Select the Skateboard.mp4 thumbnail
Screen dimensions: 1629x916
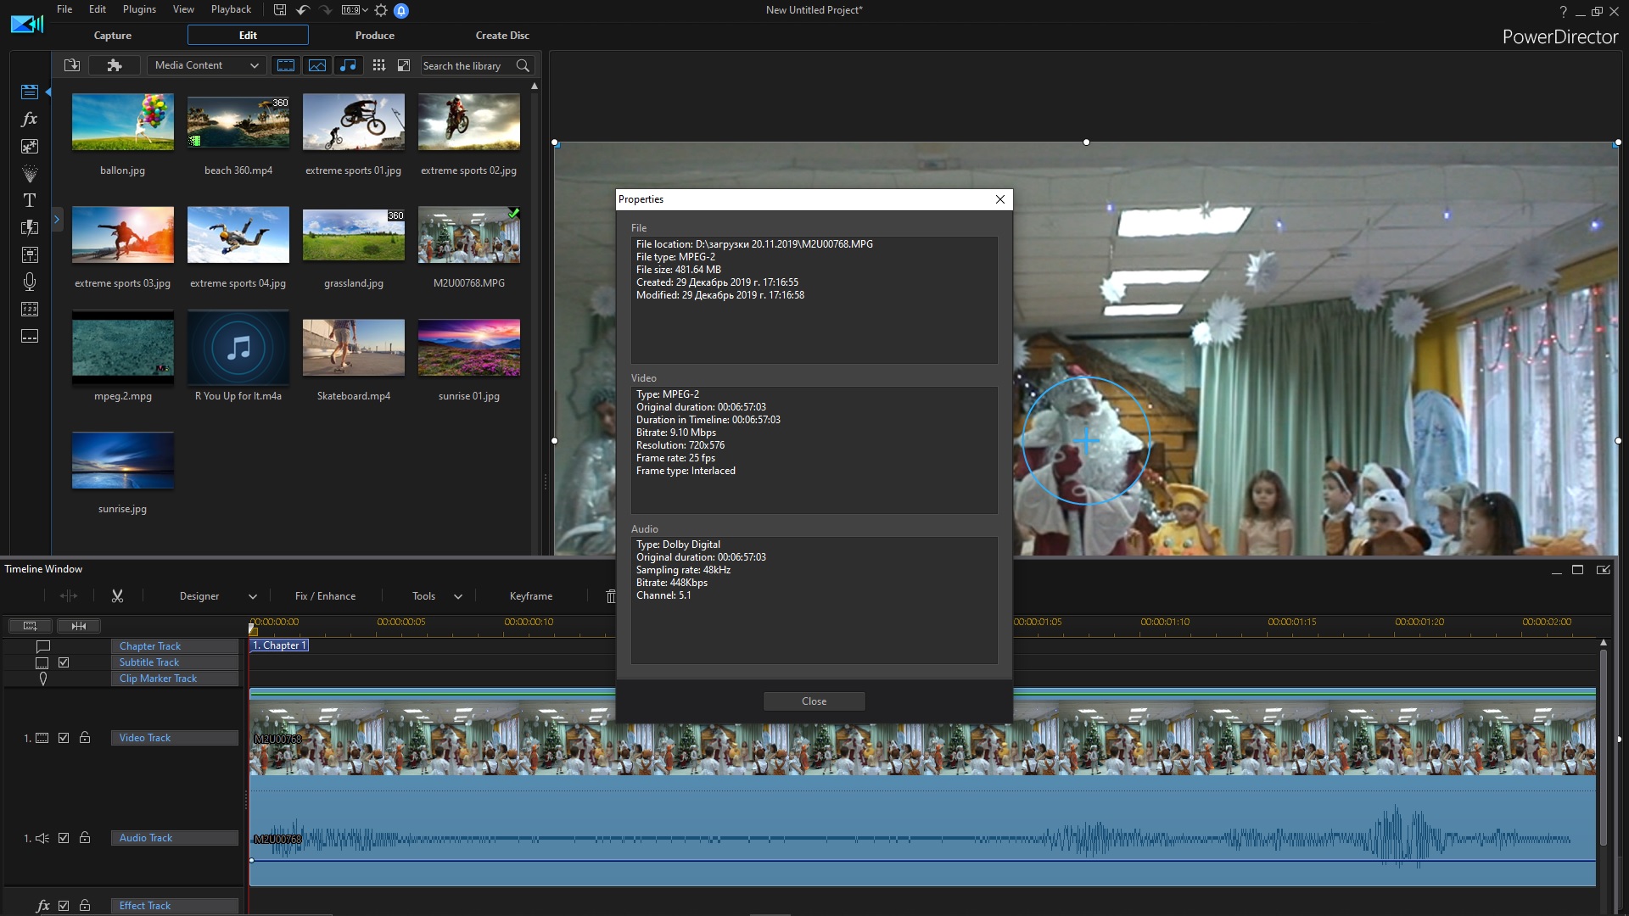354,348
